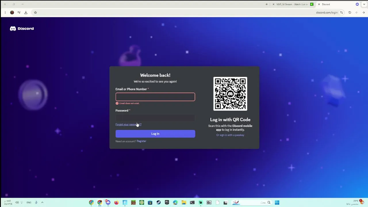Open the media control toolbar icon
The height and width of the screenshot is (207, 368).
coord(19,13)
